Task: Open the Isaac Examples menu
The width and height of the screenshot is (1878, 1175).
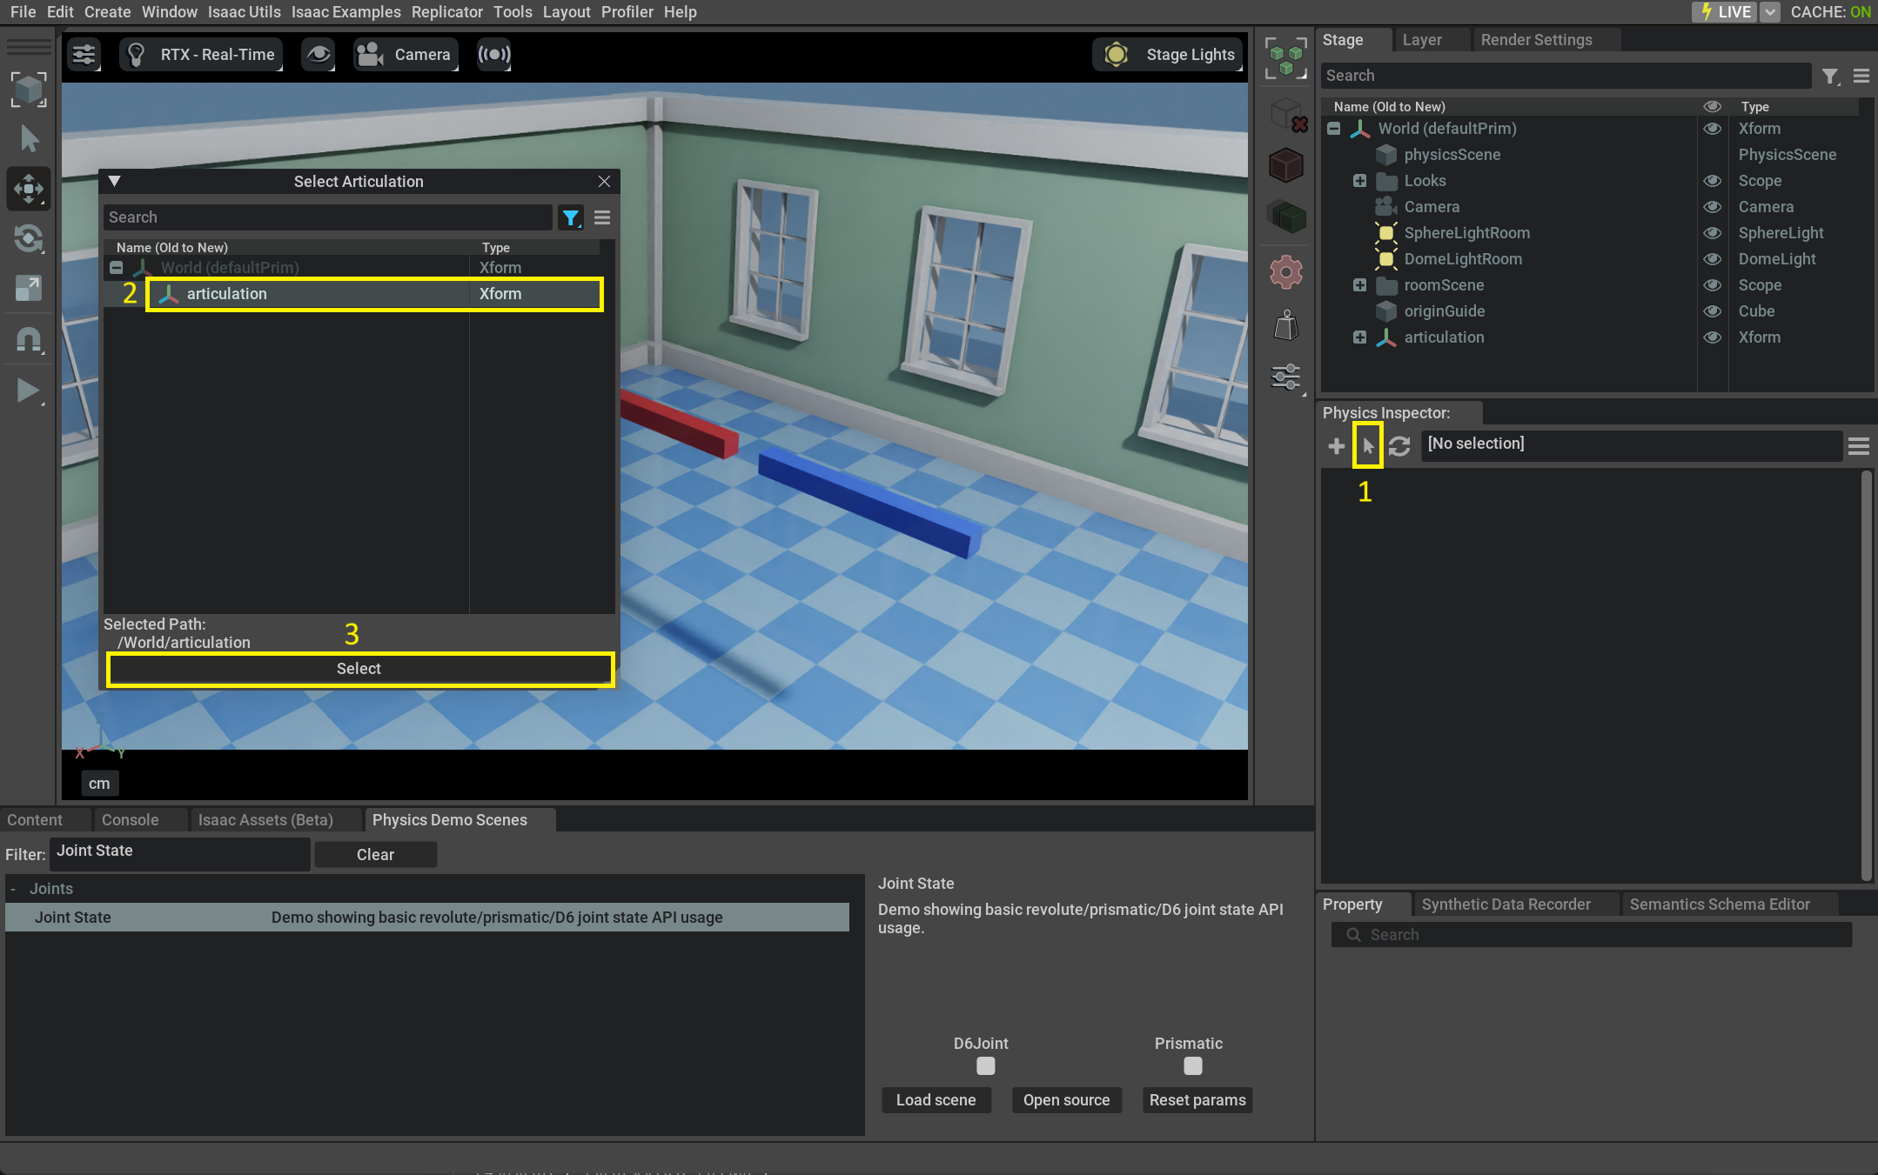Action: (x=345, y=12)
